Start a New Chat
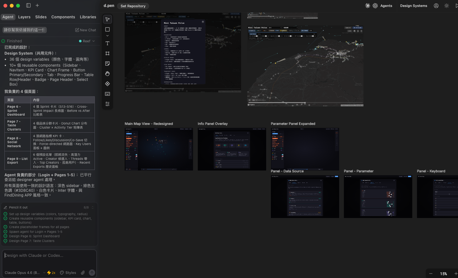The width and height of the screenshot is (458, 278). tap(86, 30)
